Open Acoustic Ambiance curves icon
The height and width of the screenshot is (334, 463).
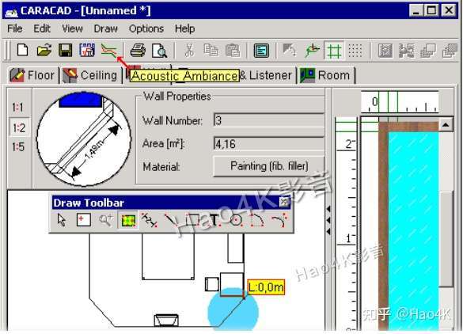point(108,50)
